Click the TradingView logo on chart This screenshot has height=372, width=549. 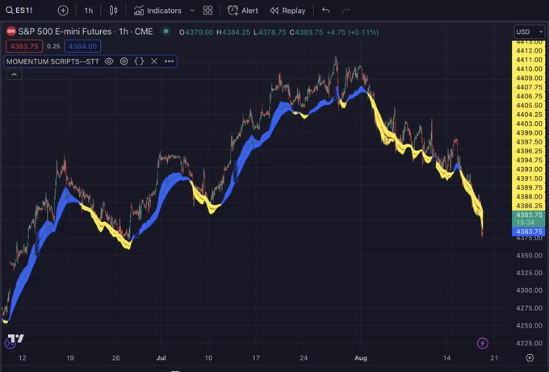(x=16, y=338)
